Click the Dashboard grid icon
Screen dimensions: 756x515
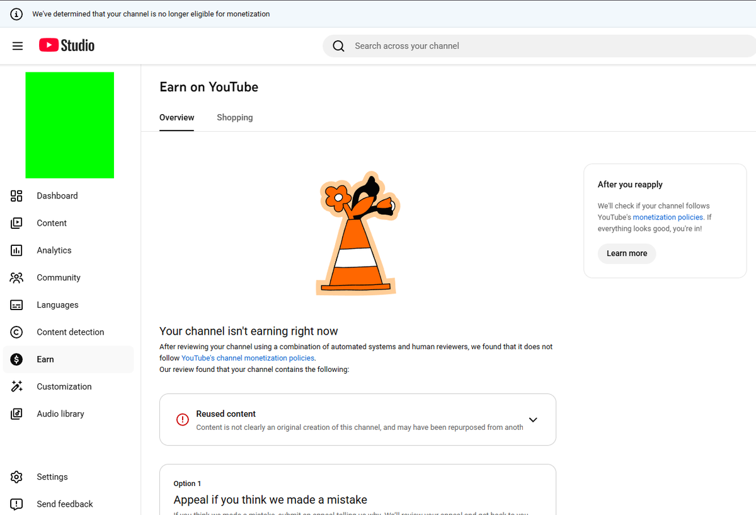(16, 196)
